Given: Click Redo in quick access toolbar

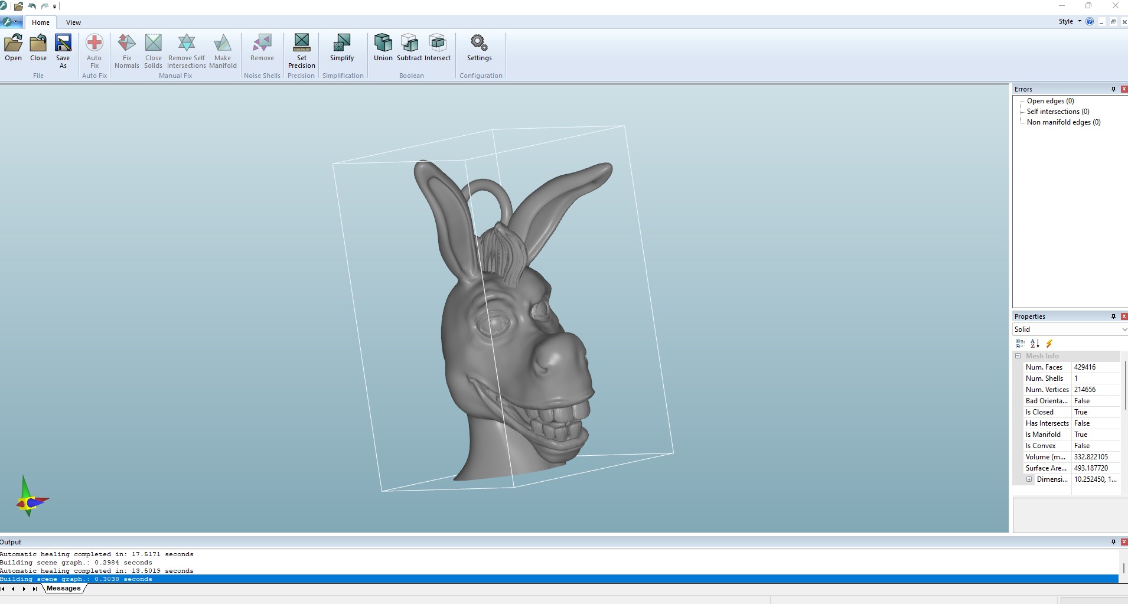Looking at the screenshot, I should click(x=44, y=6).
